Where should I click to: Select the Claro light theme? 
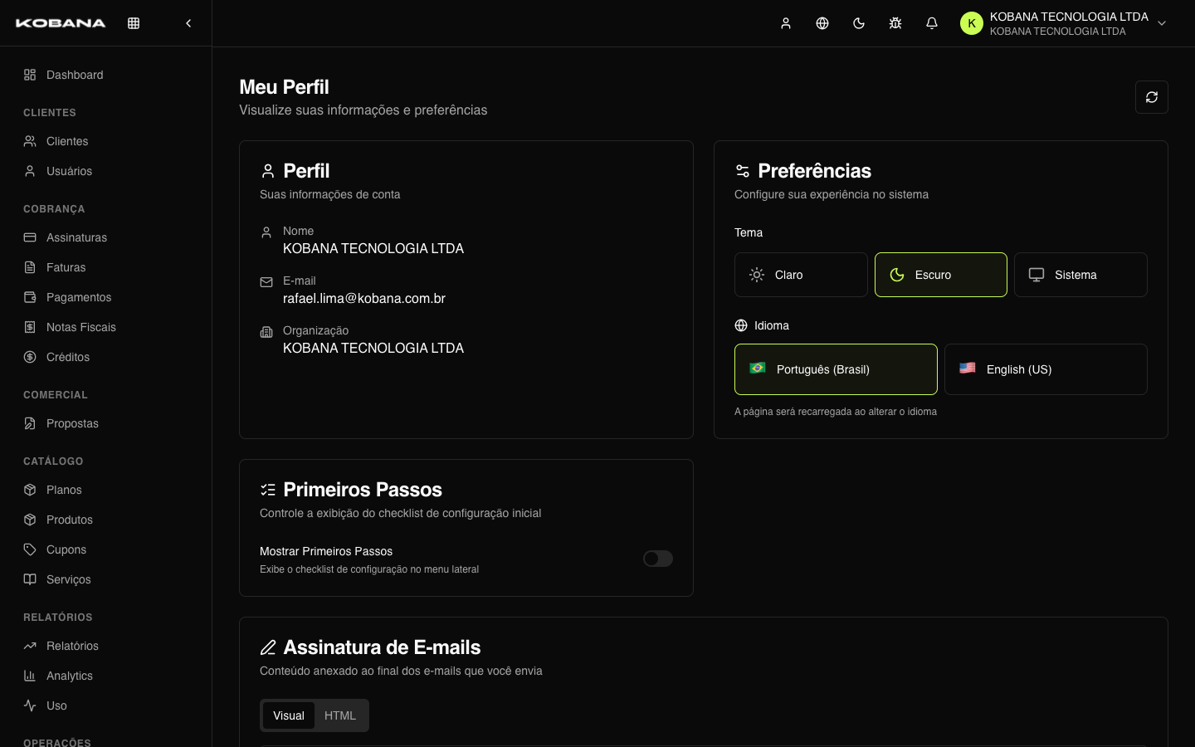801,275
